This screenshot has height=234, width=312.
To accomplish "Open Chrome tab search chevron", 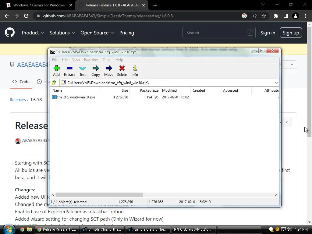I will point(263,4).
